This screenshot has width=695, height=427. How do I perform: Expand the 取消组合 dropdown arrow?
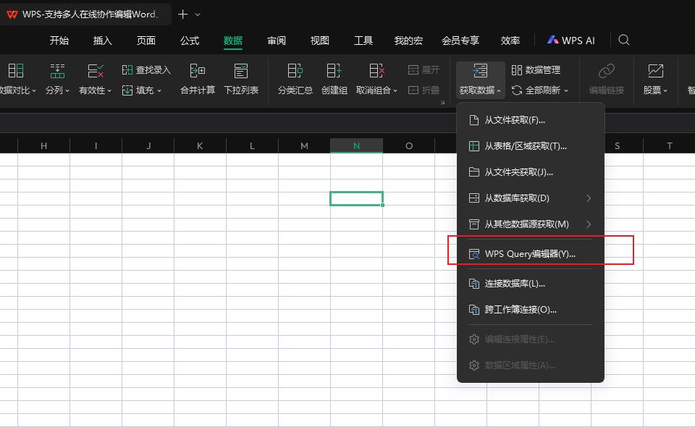tap(395, 90)
